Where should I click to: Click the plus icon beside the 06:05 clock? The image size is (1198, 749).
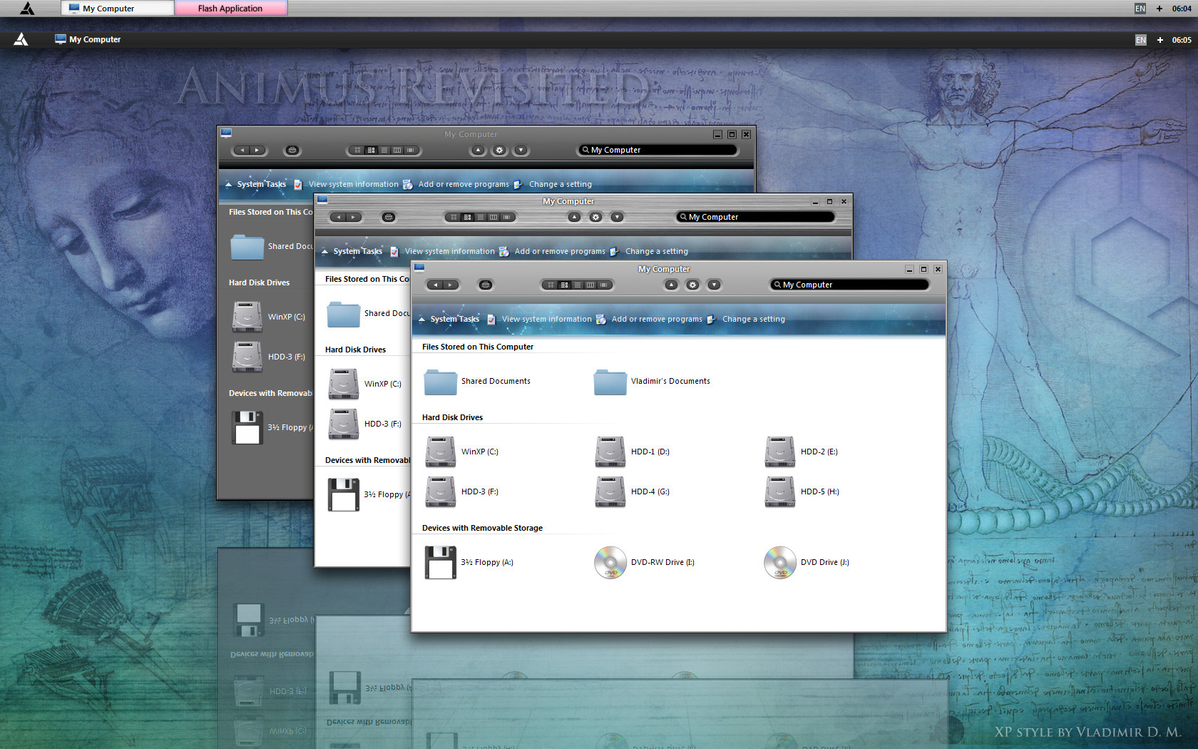click(x=1160, y=40)
